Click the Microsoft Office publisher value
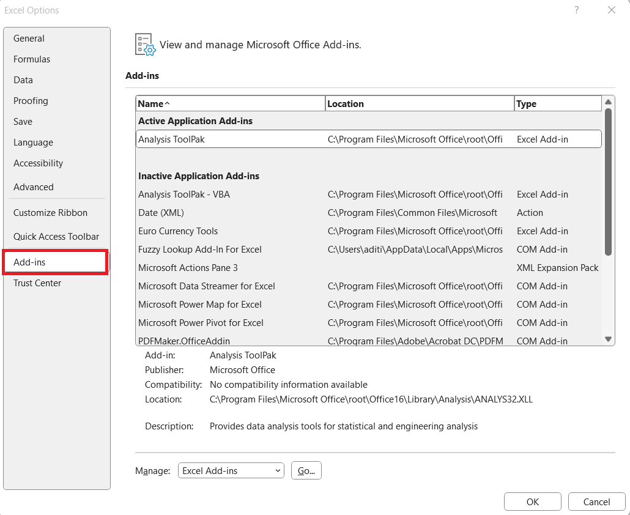630x515 pixels. point(242,370)
